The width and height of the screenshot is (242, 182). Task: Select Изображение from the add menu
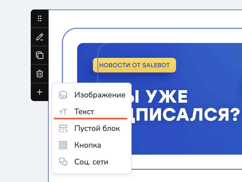(99, 95)
